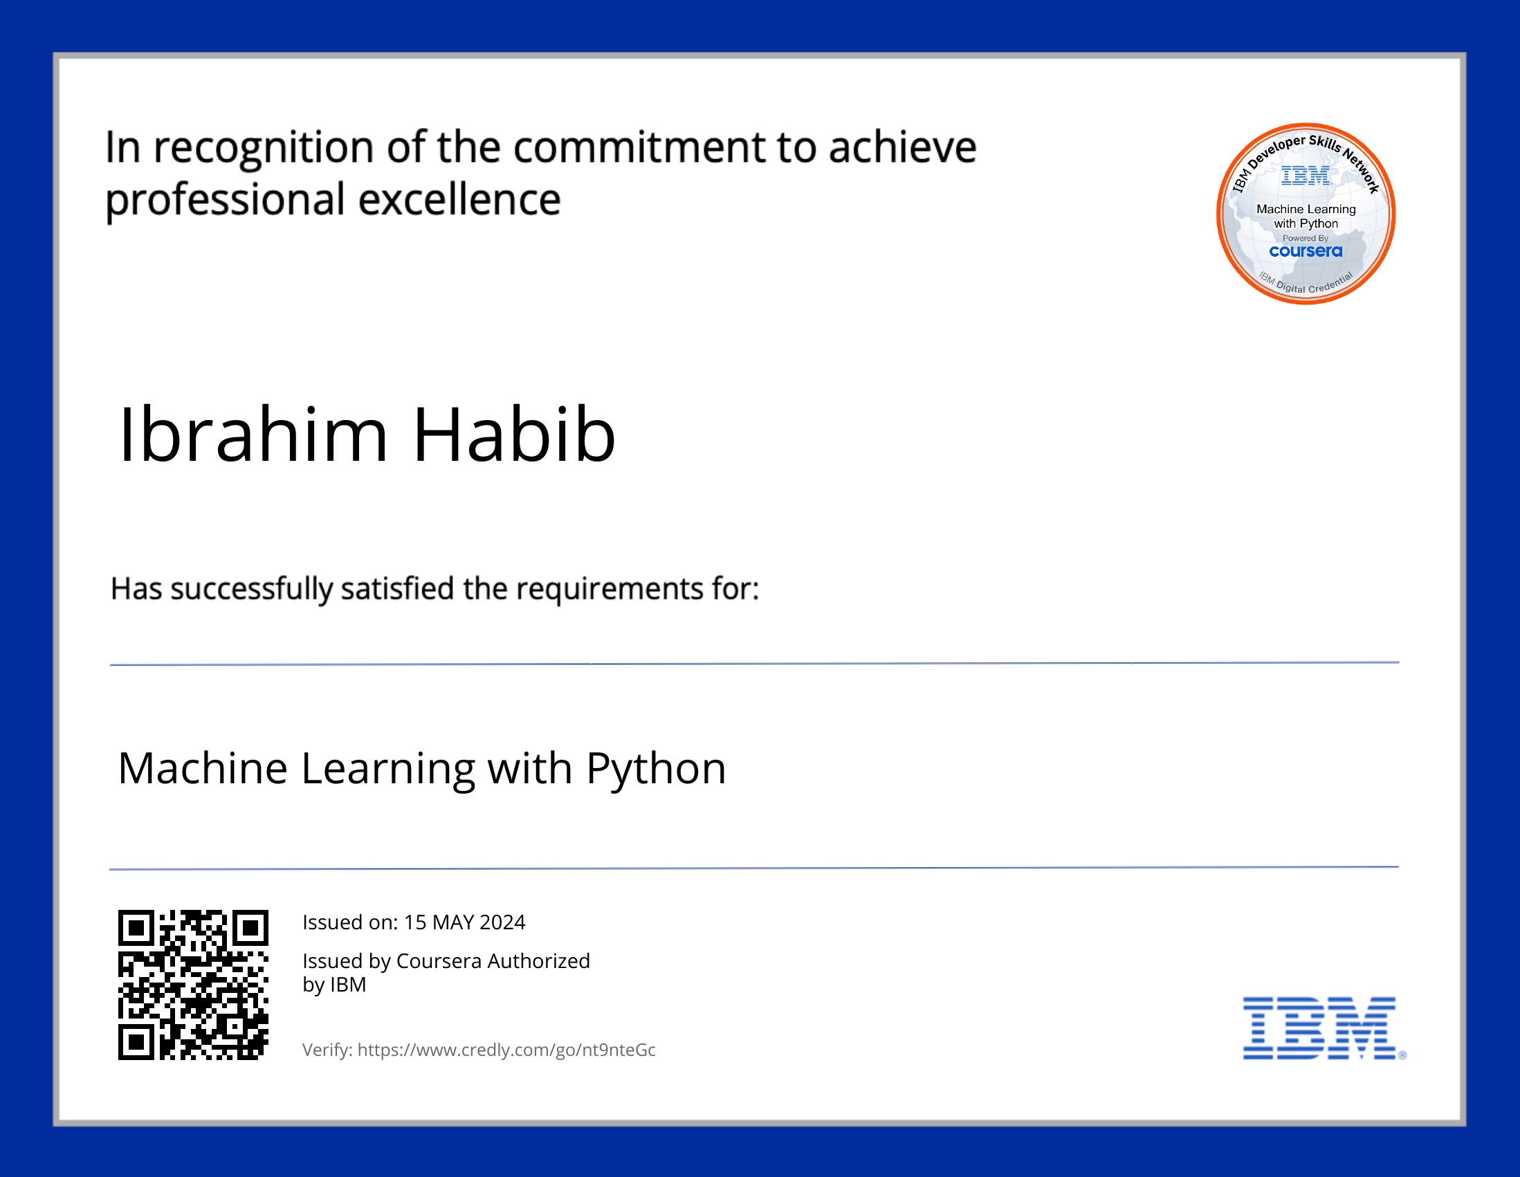Image resolution: width=1520 pixels, height=1177 pixels.
Task: Click the QR code image
Action: pos(193,985)
